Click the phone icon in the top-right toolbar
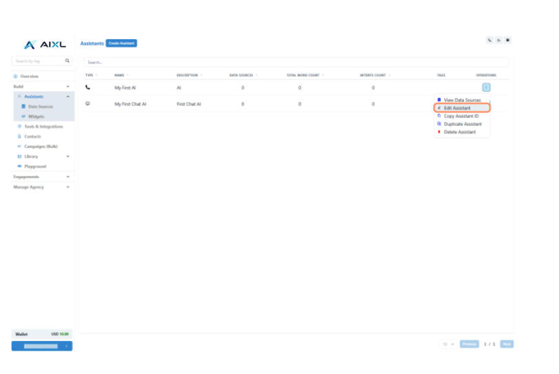559x374 pixels. [x=489, y=40]
